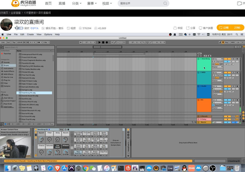Open the Ext. In input dropdown on 3 Audio
The image size is (245, 172).
[217, 86]
